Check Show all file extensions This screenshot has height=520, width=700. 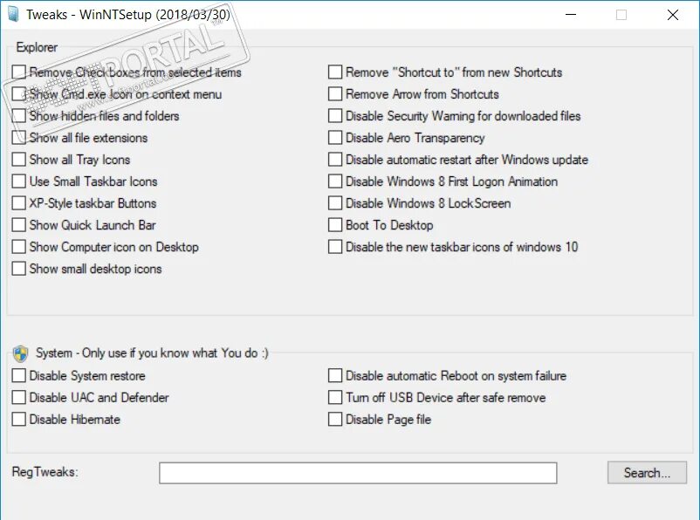click(18, 138)
